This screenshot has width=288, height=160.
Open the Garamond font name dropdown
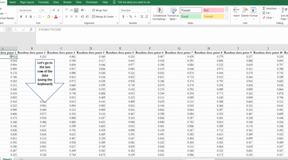[39, 10]
